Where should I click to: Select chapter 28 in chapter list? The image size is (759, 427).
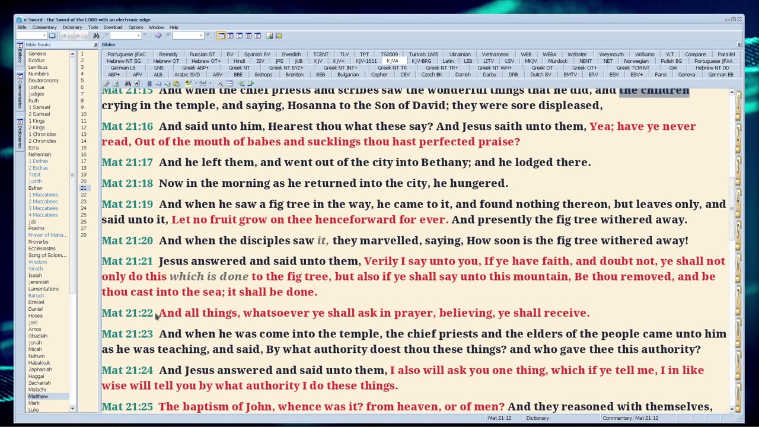tap(83, 235)
